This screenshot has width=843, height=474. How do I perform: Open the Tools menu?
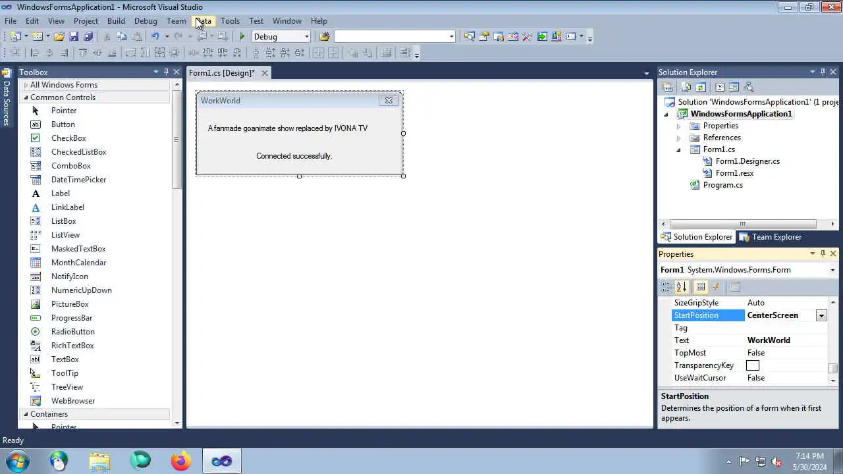[230, 21]
